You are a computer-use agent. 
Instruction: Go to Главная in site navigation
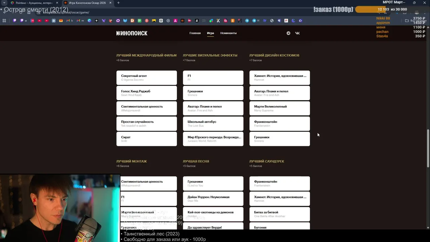click(195, 33)
